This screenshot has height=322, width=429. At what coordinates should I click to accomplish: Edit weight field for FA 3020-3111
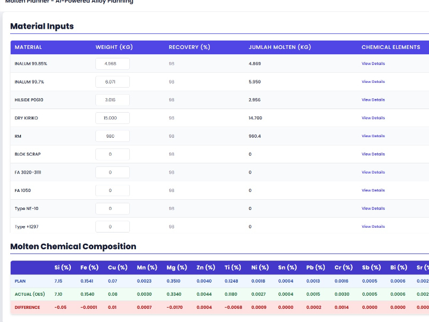tap(113, 172)
